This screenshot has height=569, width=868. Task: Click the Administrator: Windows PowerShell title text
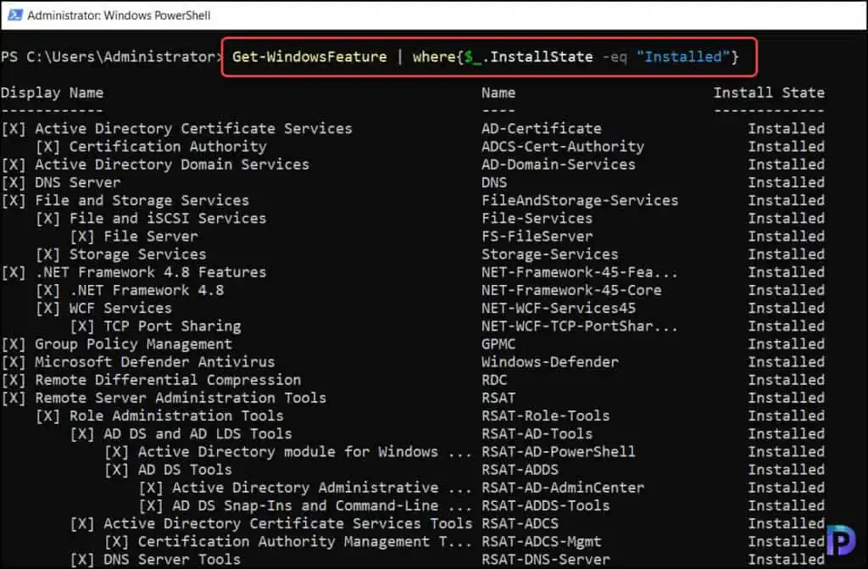click(119, 15)
